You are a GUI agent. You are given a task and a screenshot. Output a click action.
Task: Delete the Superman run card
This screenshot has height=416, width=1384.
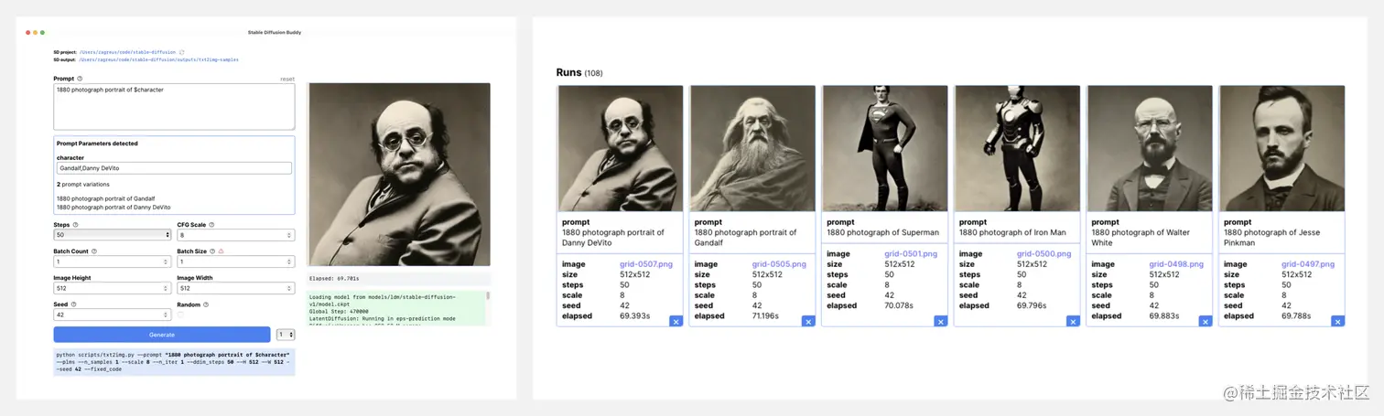[x=940, y=321]
